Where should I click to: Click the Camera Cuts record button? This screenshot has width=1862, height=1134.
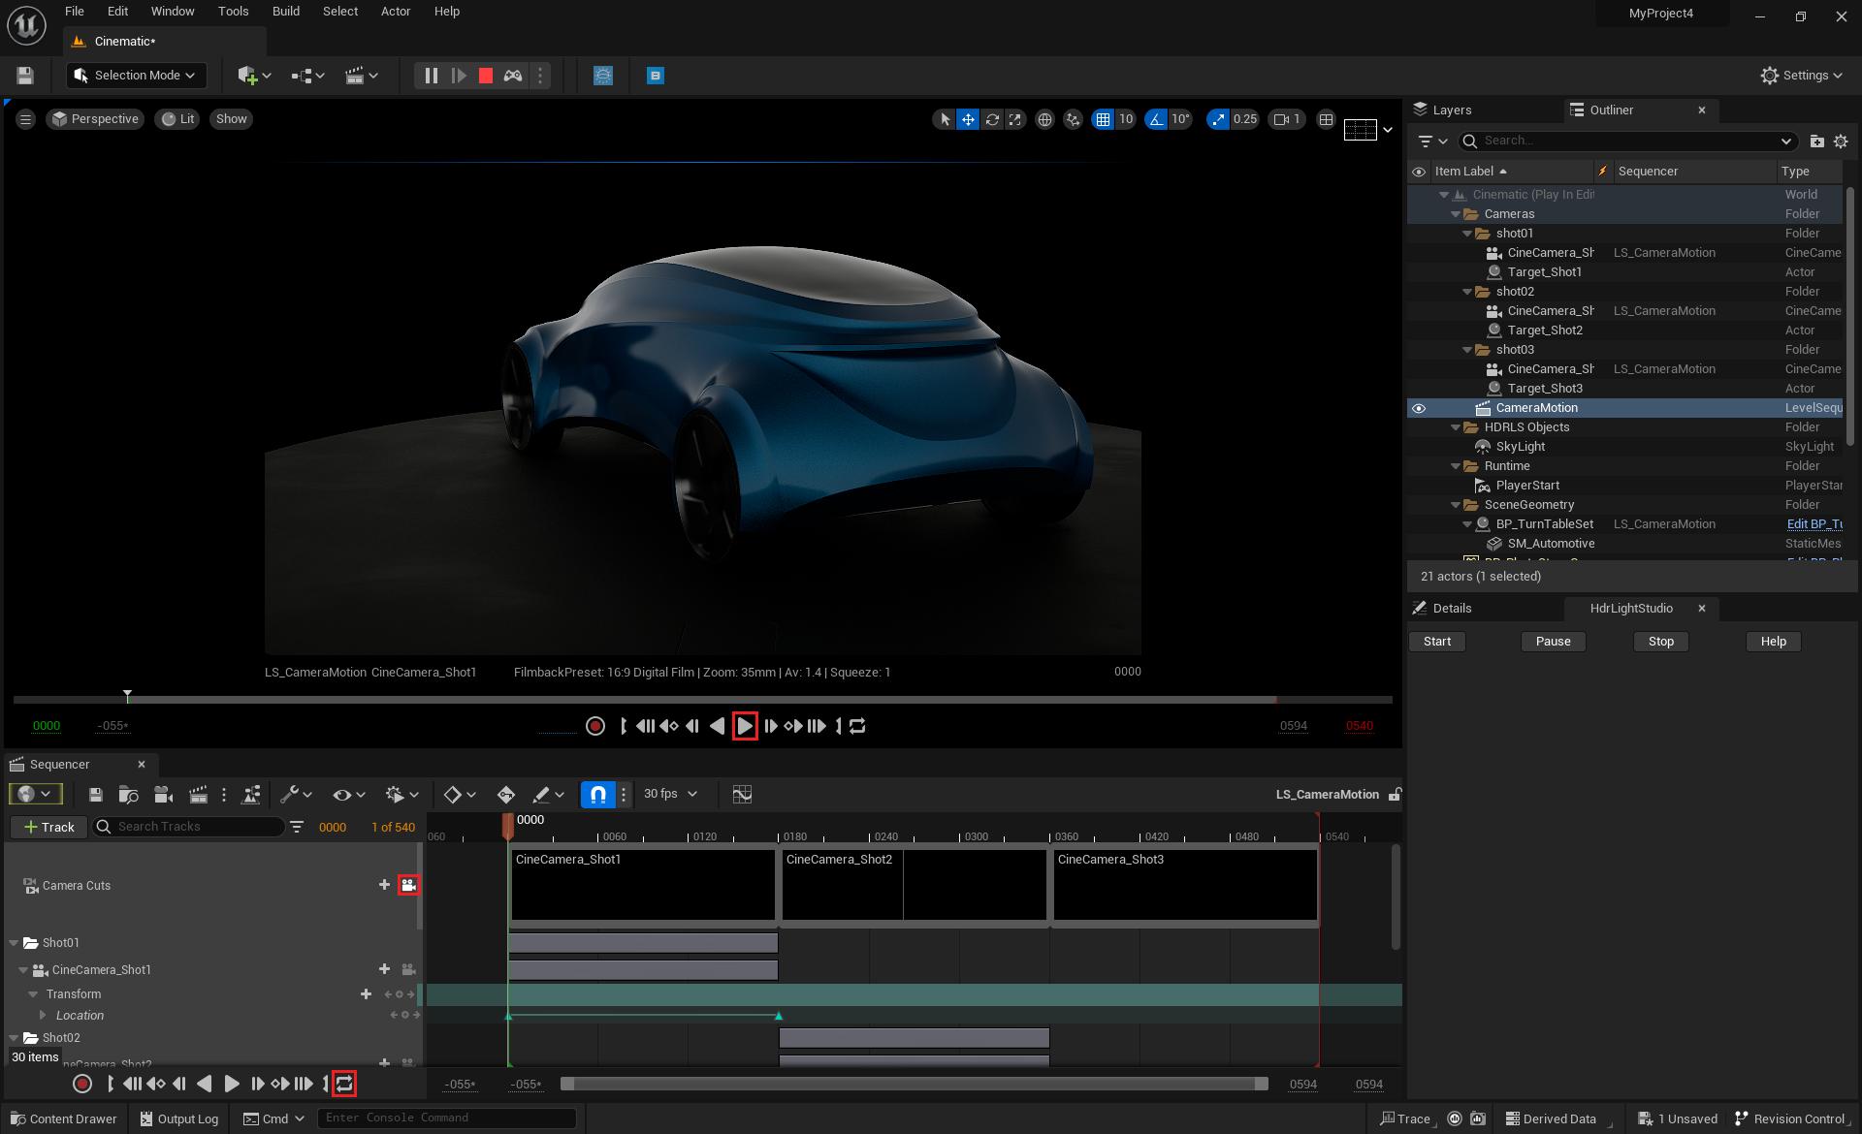point(408,883)
